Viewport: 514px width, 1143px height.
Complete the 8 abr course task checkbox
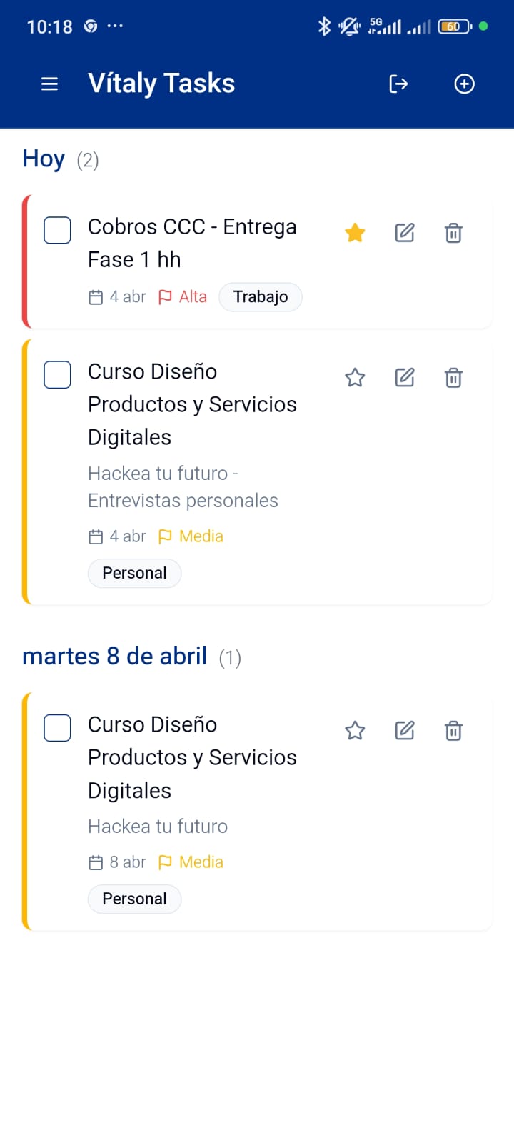(57, 728)
